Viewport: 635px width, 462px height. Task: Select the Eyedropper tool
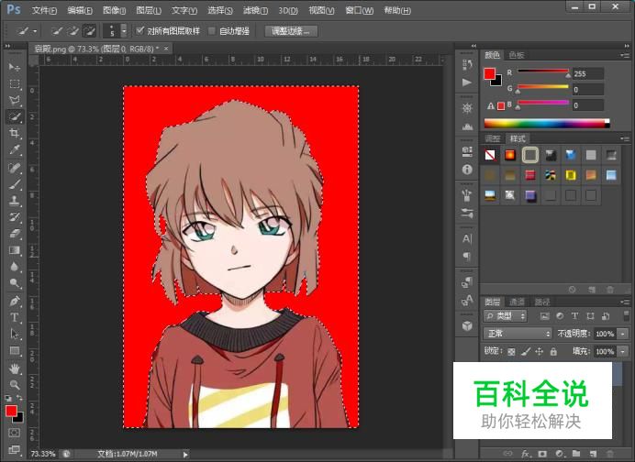(x=15, y=150)
